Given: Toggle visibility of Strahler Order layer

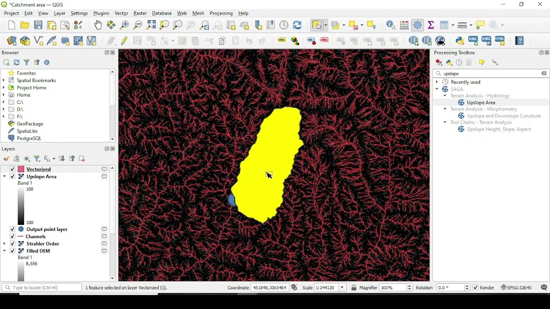Looking at the screenshot, I should click(x=12, y=244).
